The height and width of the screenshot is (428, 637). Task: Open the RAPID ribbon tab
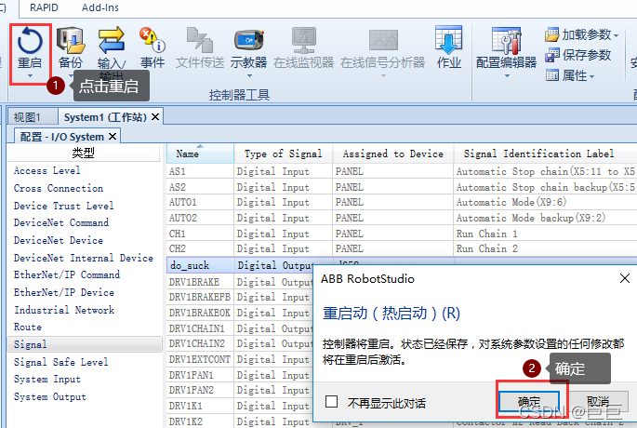coord(44,7)
